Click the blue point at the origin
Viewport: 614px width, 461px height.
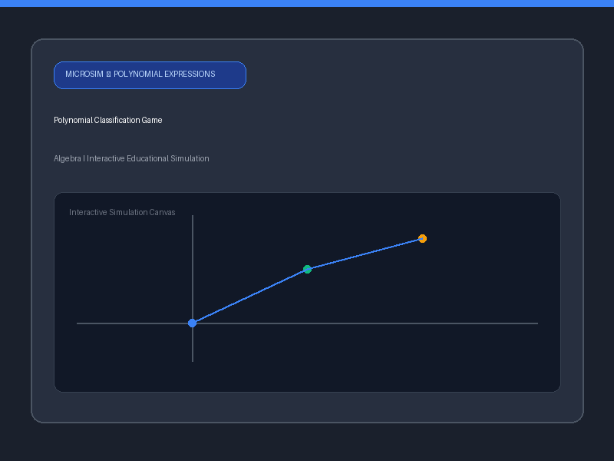click(193, 323)
